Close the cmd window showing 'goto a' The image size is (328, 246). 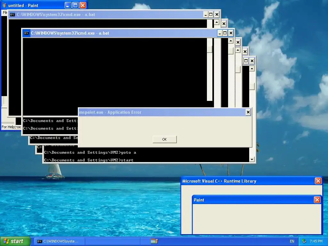pos(252,61)
